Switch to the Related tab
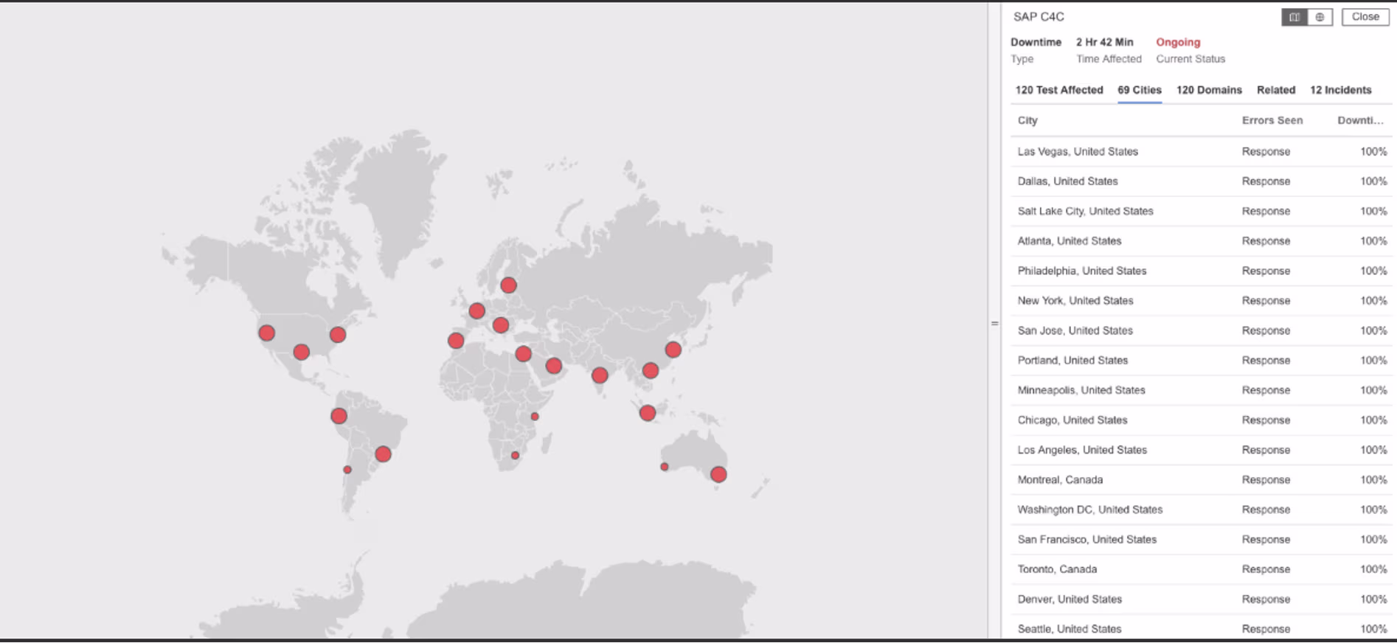The height and width of the screenshot is (643, 1397). coord(1276,90)
